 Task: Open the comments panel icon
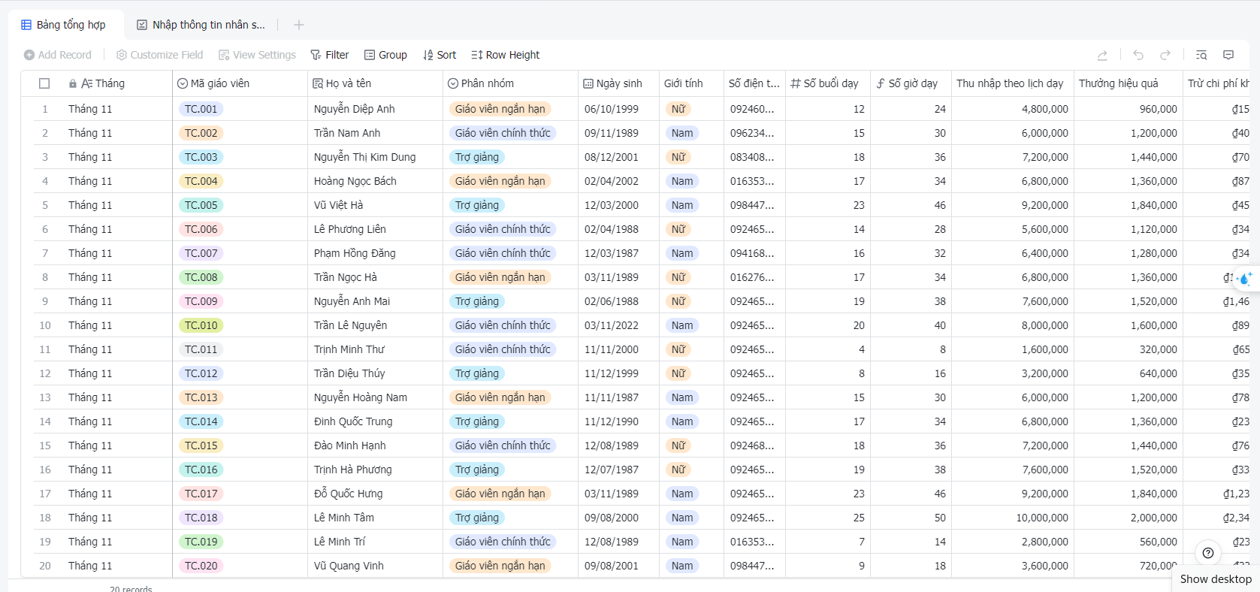[1228, 55]
